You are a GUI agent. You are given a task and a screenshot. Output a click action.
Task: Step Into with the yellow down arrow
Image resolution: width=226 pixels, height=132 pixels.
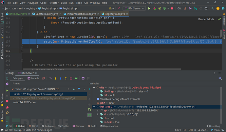tap(55, 78)
